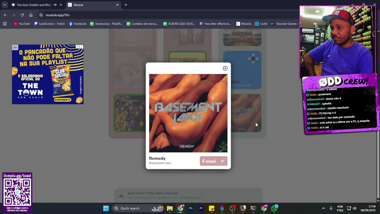Expand the quer mais? tem mais sabores! panel

(x=189, y=195)
